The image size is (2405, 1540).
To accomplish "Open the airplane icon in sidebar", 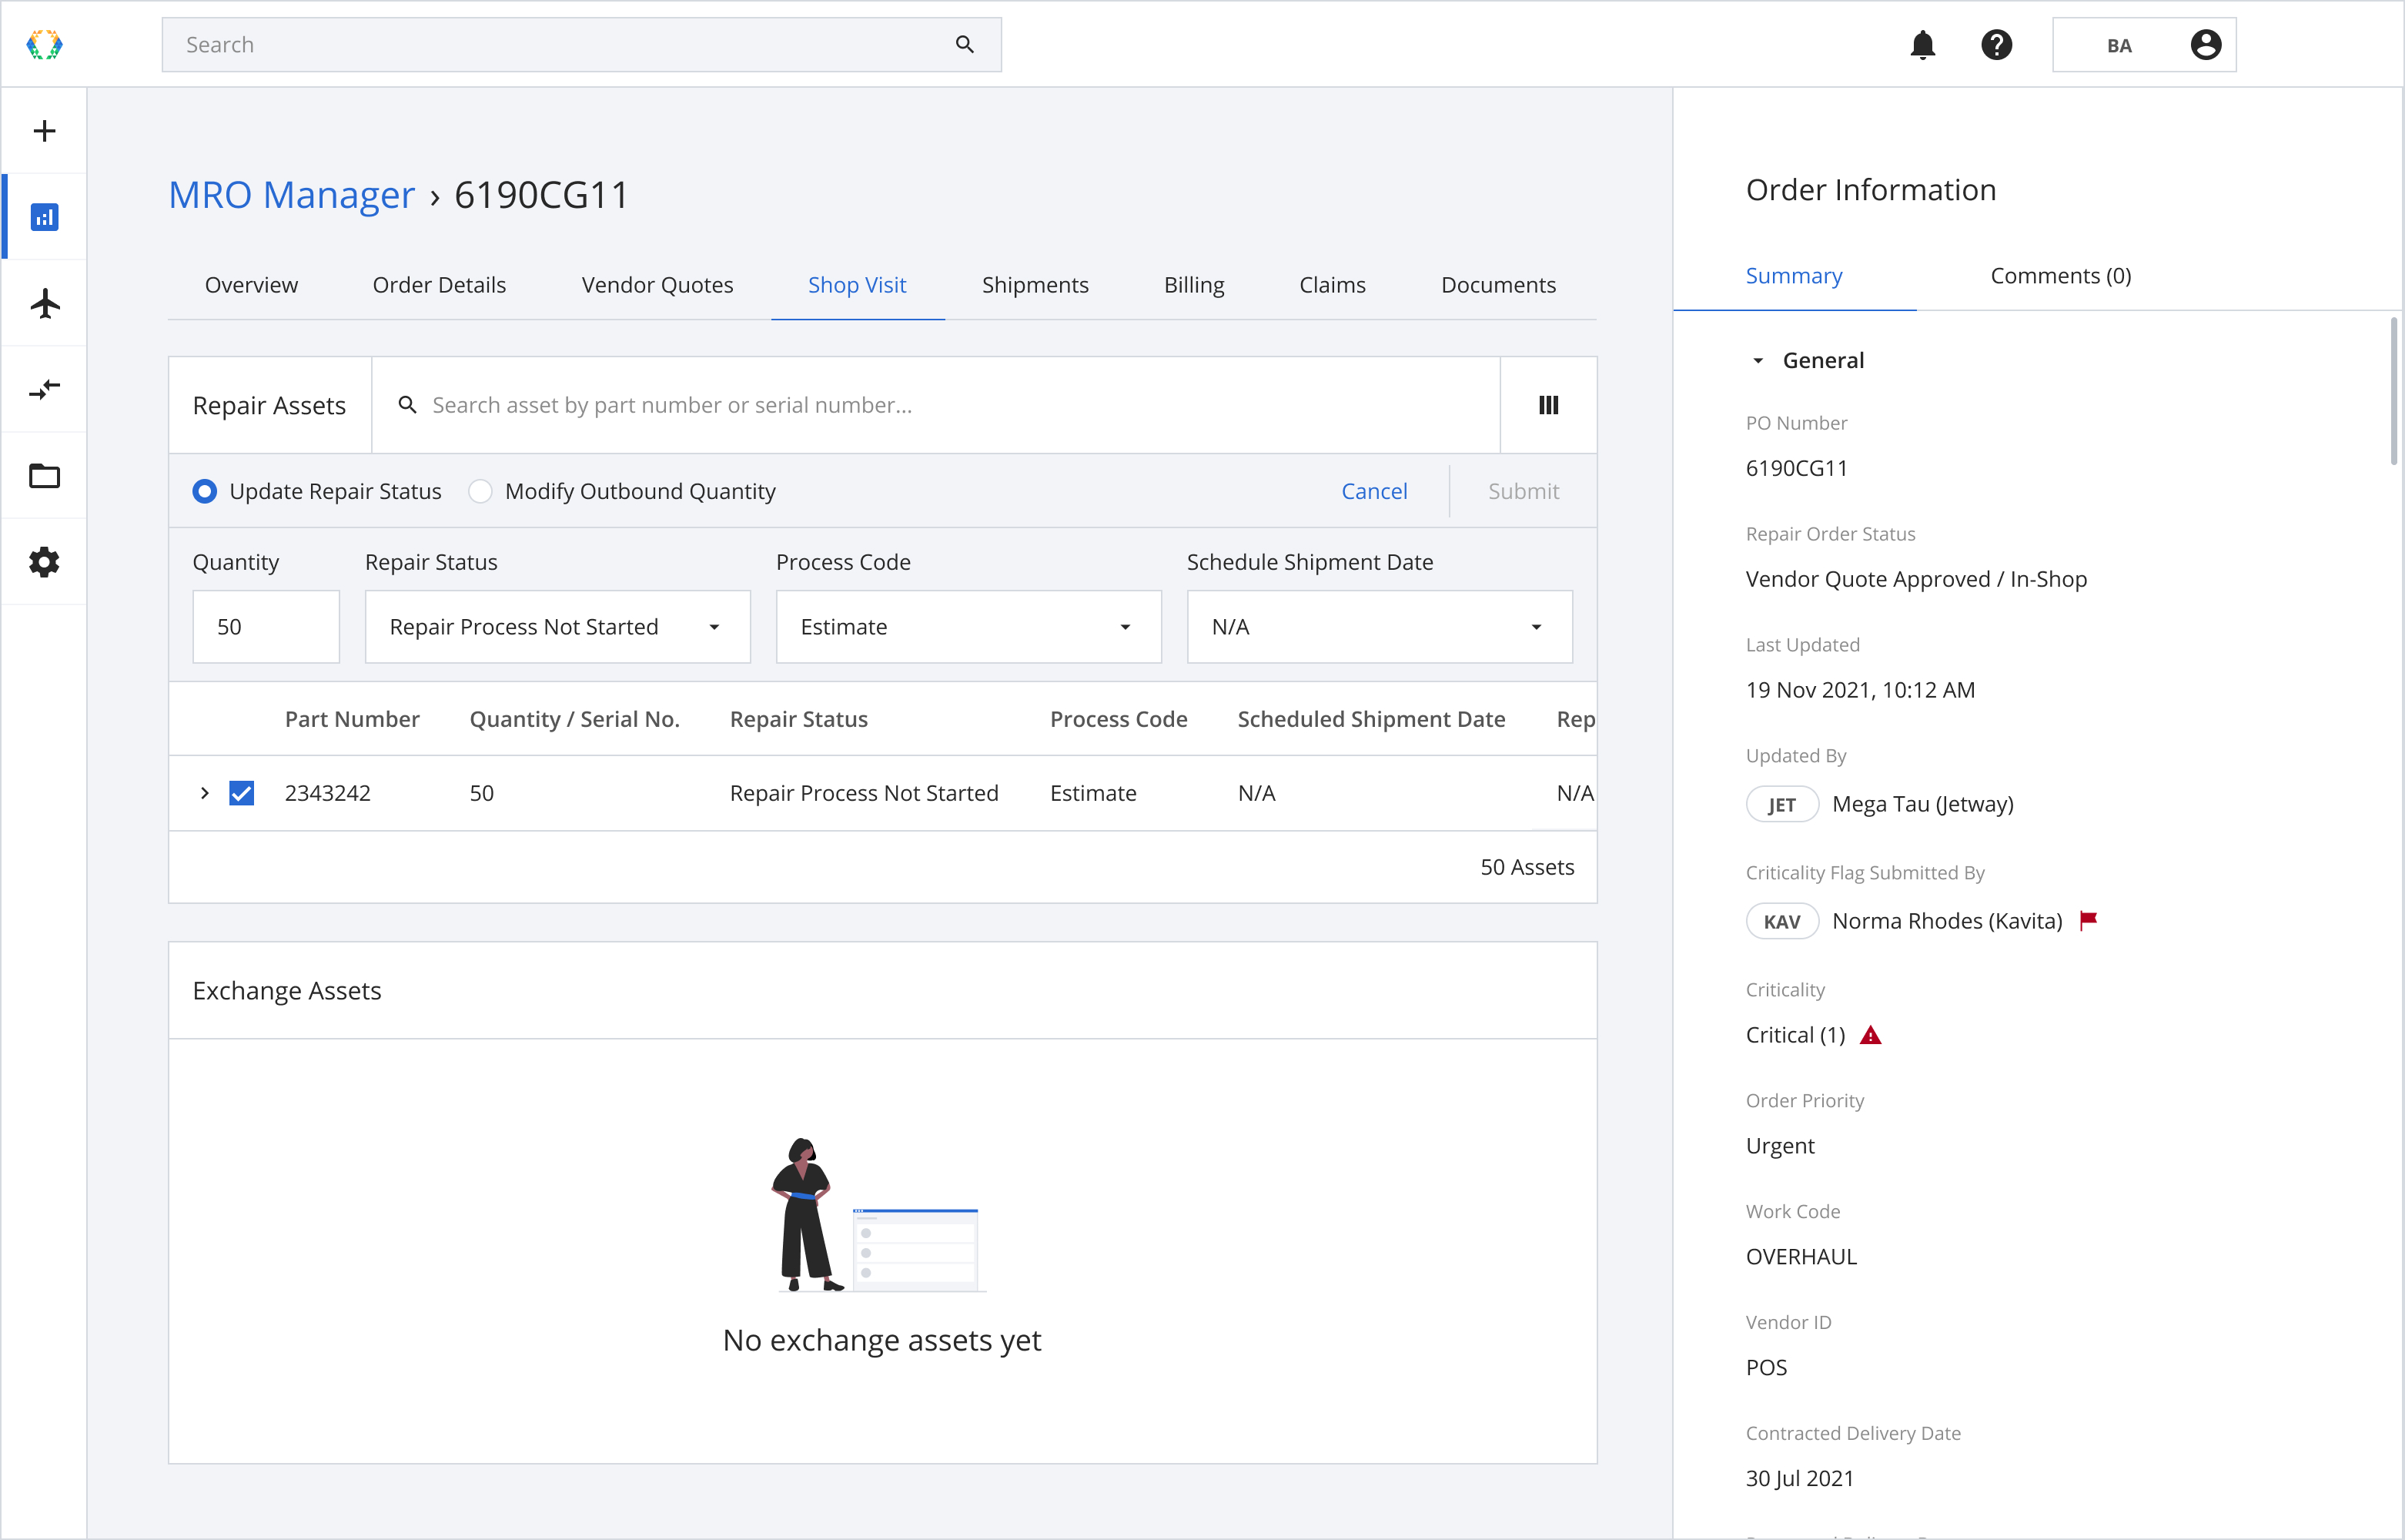I will pos(44,303).
